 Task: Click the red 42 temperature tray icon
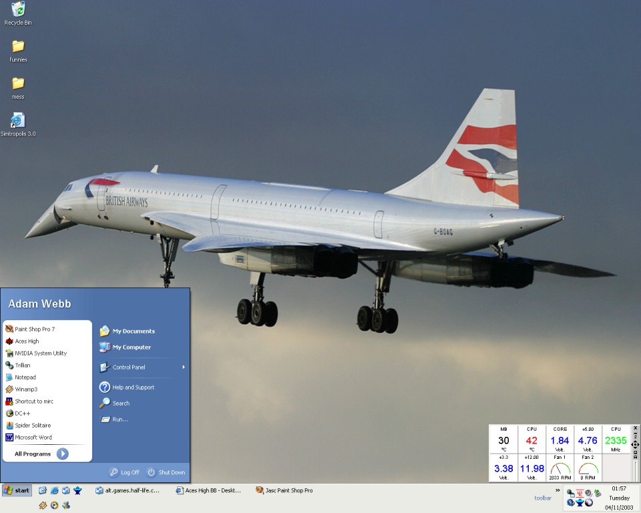point(580,494)
